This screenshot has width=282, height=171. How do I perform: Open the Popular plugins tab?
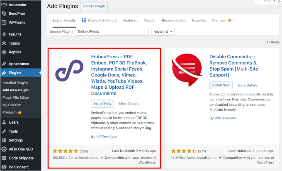149,20
